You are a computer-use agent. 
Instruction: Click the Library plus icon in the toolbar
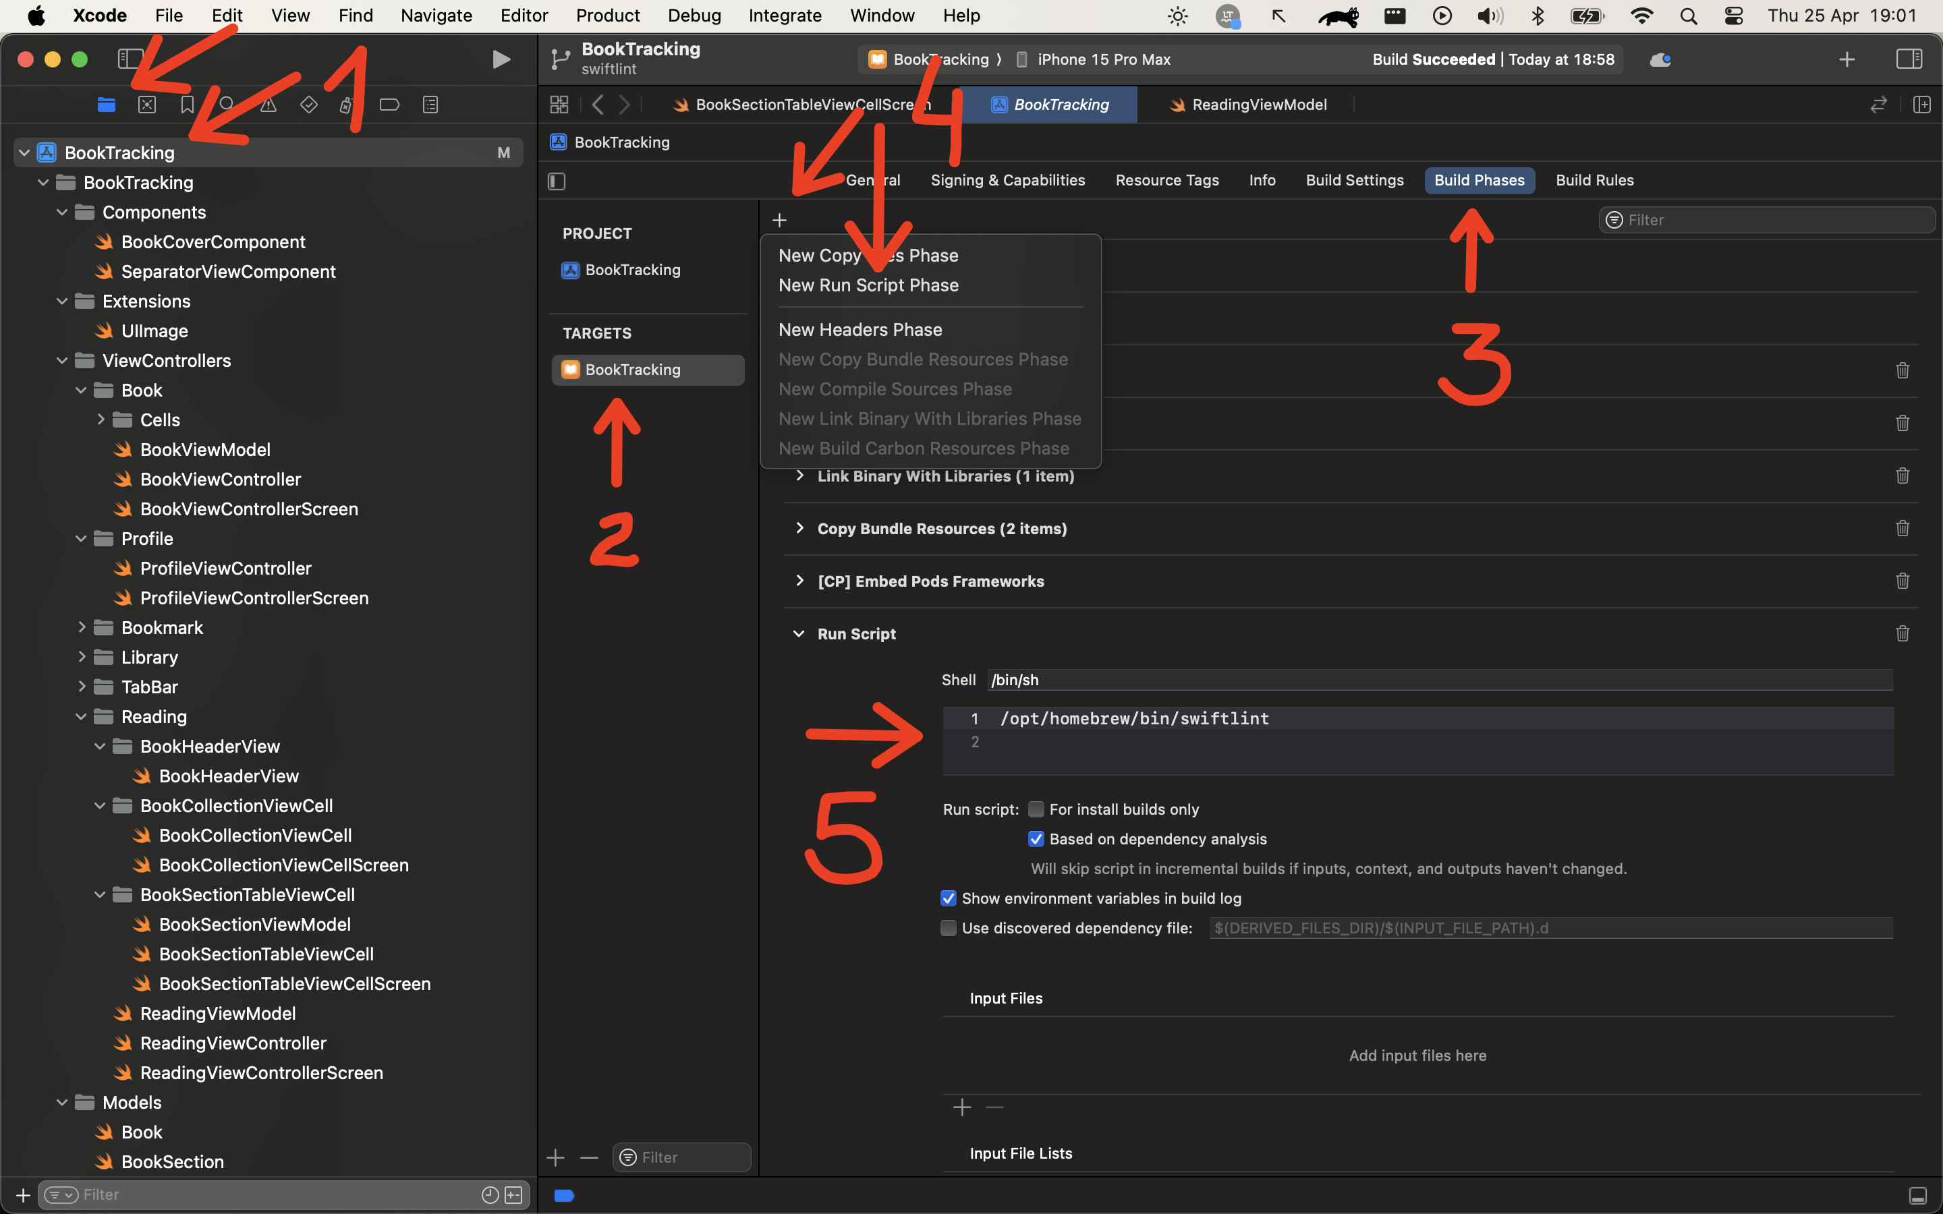point(1847,59)
